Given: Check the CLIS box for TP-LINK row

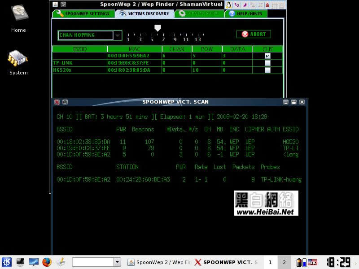Looking at the screenshot, I should 267,63.
